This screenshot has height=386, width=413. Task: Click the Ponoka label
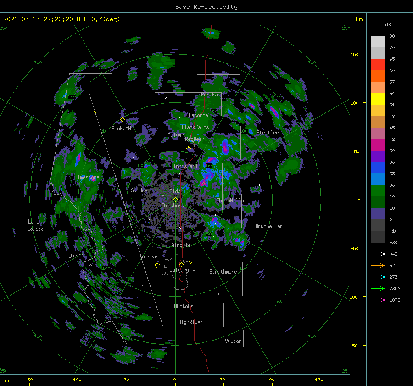coord(209,95)
